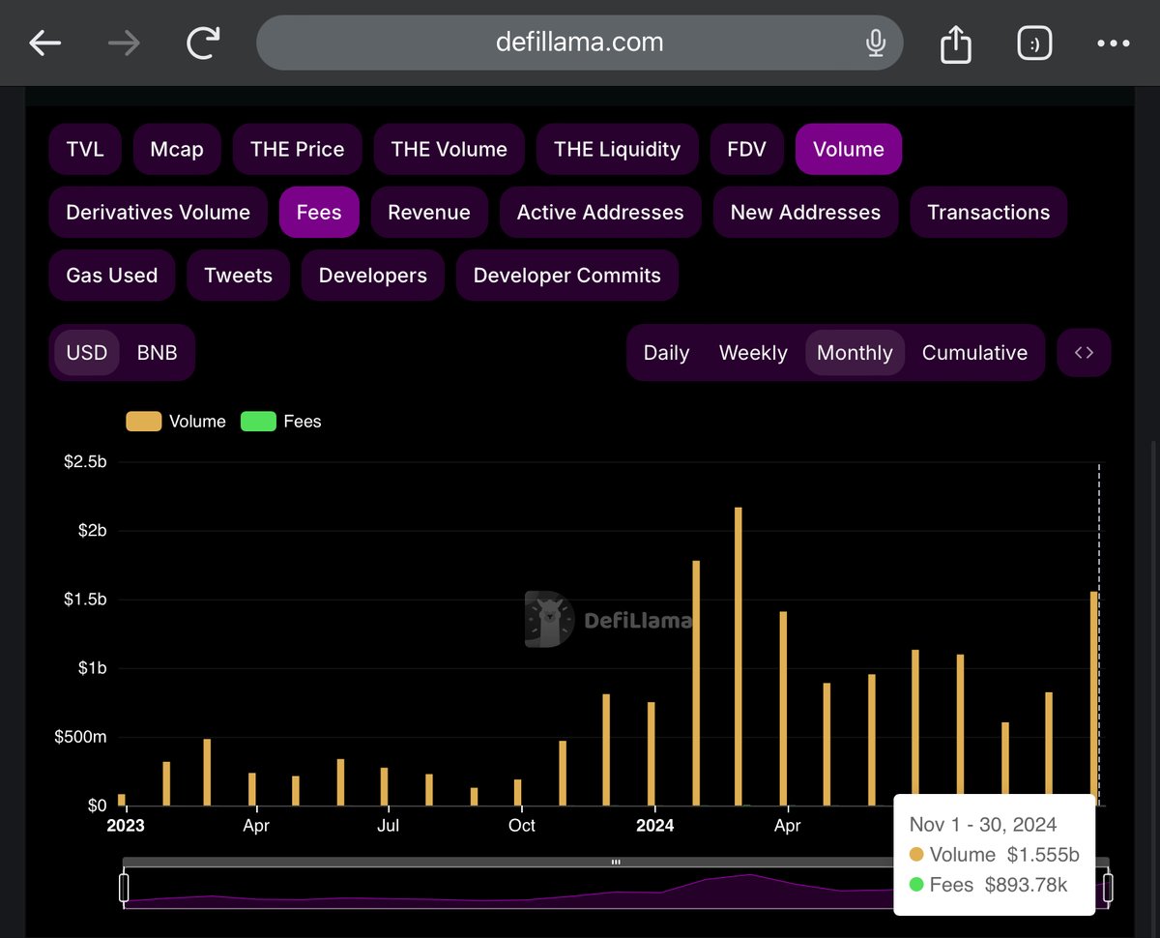Image resolution: width=1160 pixels, height=938 pixels.
Task: Click tooltip date Nov 1 - 30, 2024
Action: [983, 825]
